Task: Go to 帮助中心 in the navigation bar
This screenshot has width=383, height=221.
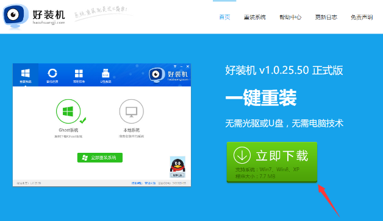Action: 290,17
